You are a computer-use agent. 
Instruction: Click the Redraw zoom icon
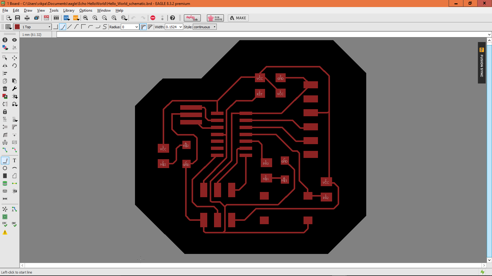point(114,18)
